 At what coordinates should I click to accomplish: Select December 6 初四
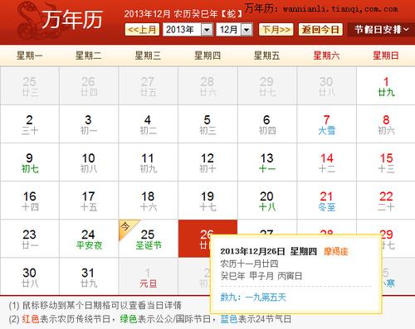[267, 124]
